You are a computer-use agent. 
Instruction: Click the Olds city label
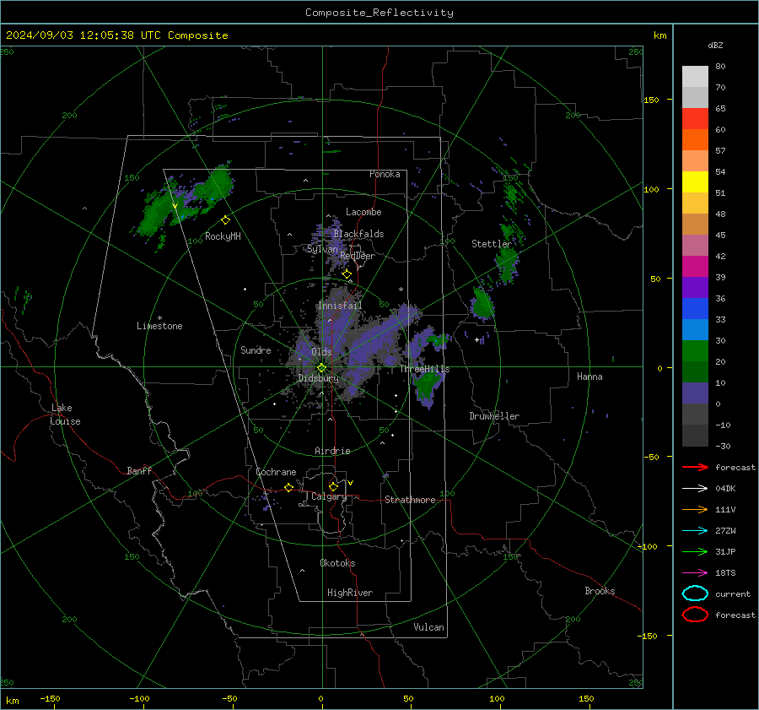[x=321, y=352]
